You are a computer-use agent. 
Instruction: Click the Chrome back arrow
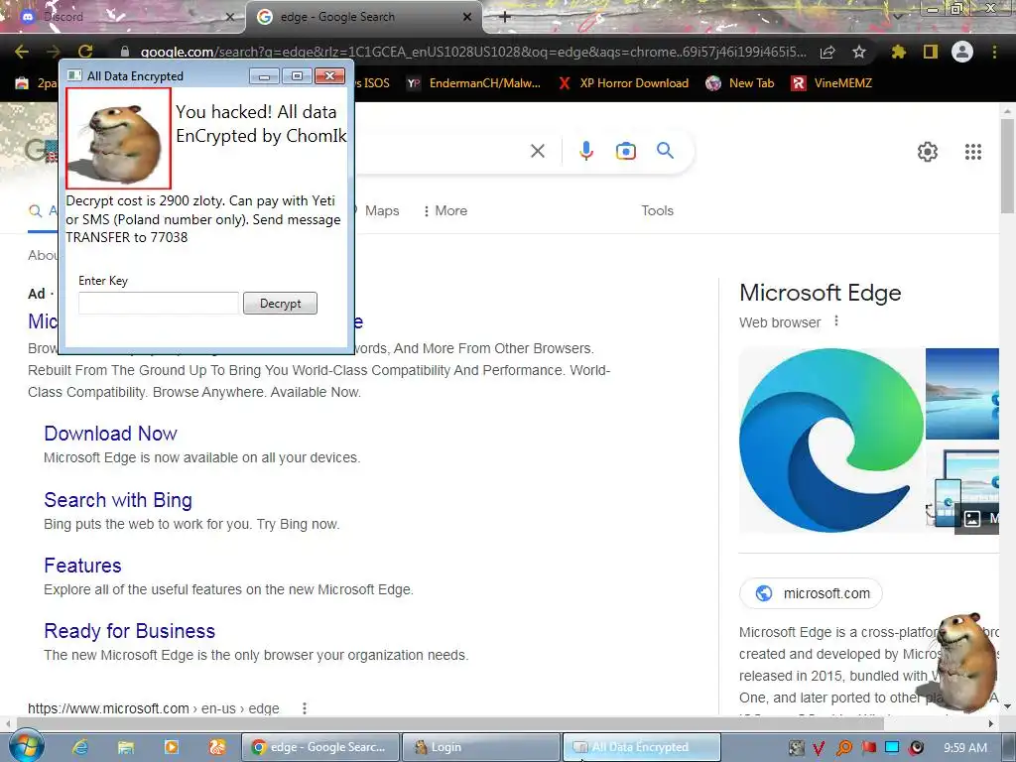point(22,52)
